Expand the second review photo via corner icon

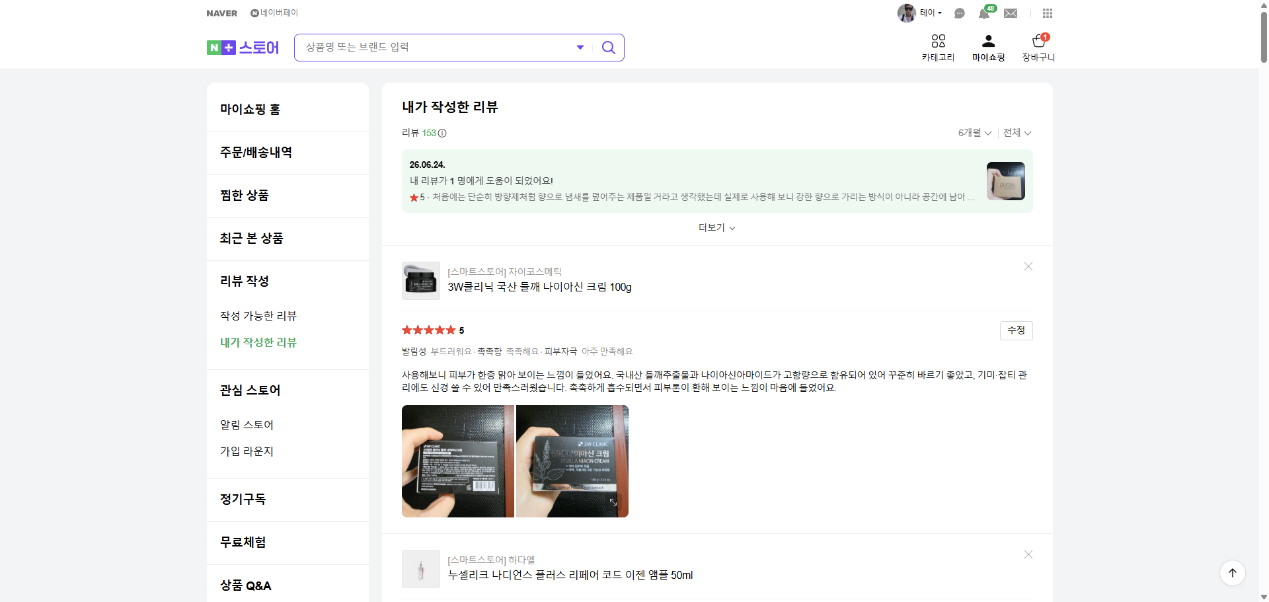pos(613,502)
